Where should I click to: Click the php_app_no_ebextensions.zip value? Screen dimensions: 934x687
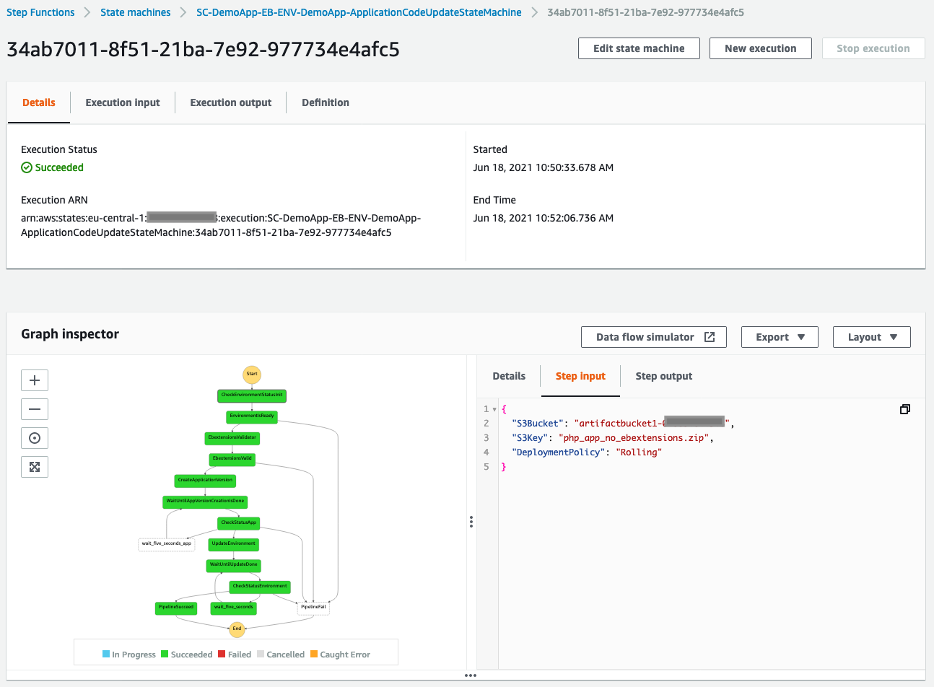[x=634, y=438]
